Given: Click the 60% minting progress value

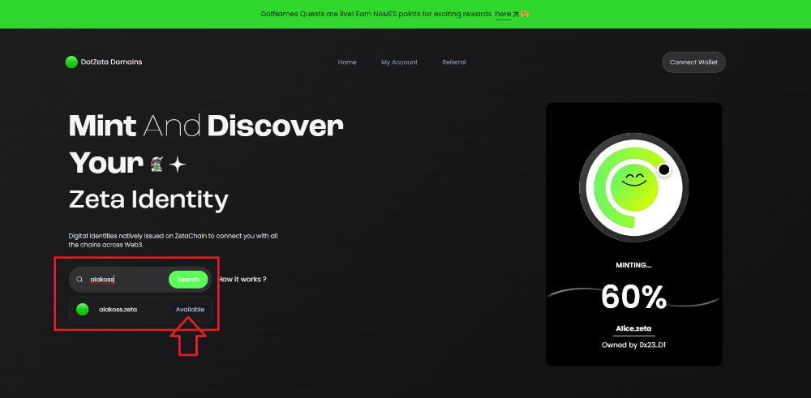Looking at the screenshot, I should click(x=633, y=297).
